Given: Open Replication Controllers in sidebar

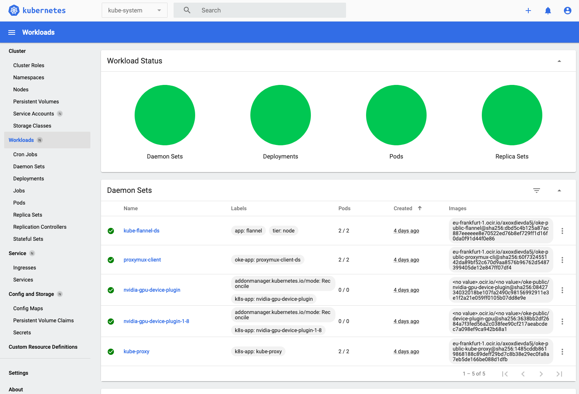Looking at the screenshot, I should 40,227.
